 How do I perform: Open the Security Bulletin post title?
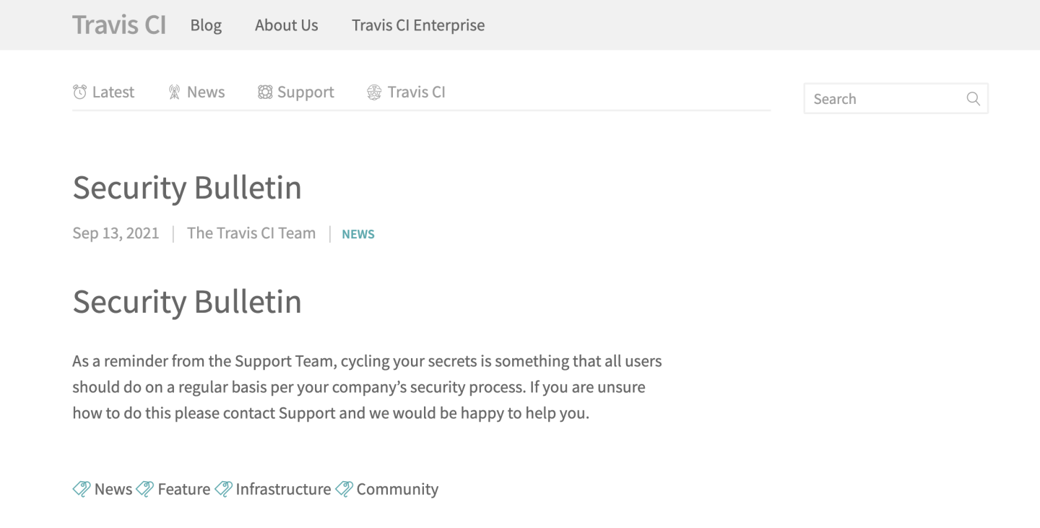tap(187, 188)
